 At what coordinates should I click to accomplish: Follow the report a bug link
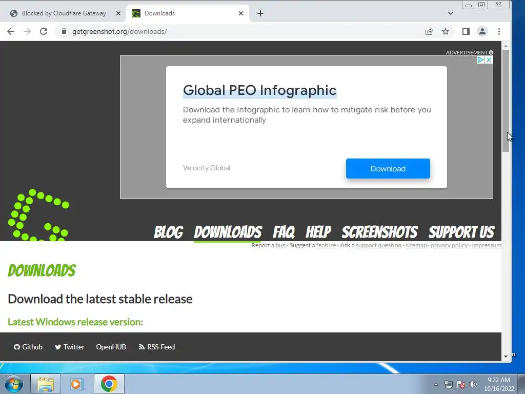point(280,245)
